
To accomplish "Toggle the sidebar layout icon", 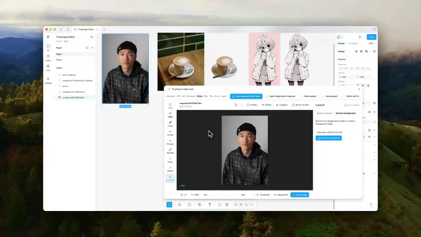I will pos(91,37).
